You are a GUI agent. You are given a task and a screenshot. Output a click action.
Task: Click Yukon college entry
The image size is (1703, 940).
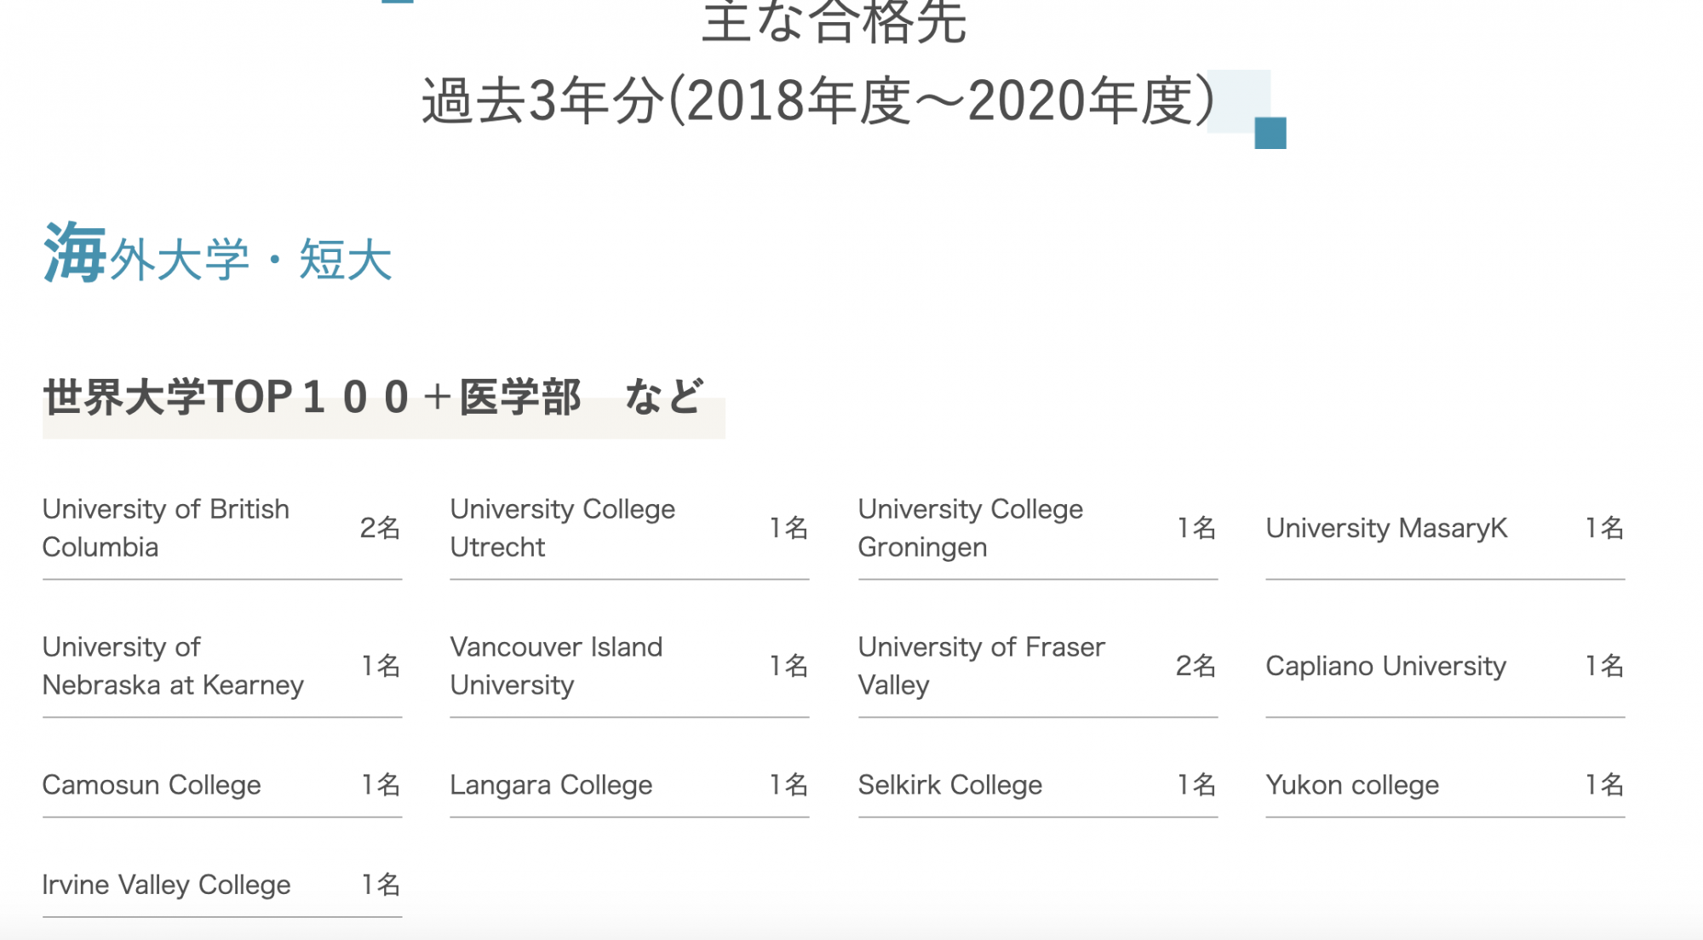[1352, 784]
